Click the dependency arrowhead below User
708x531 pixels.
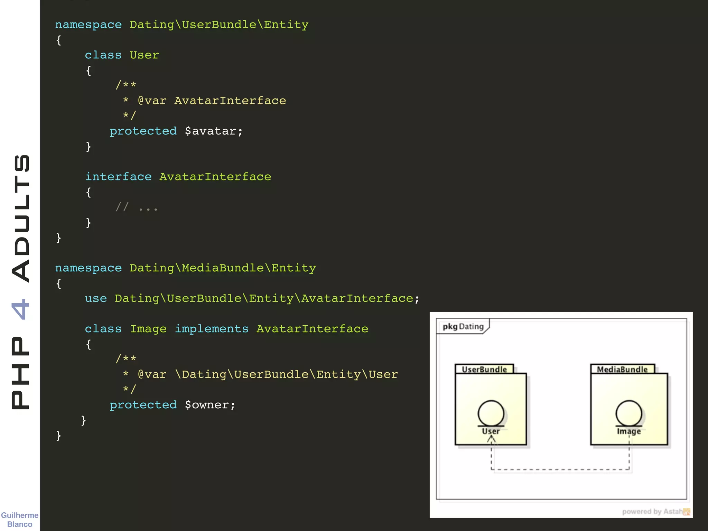point(491,439)
